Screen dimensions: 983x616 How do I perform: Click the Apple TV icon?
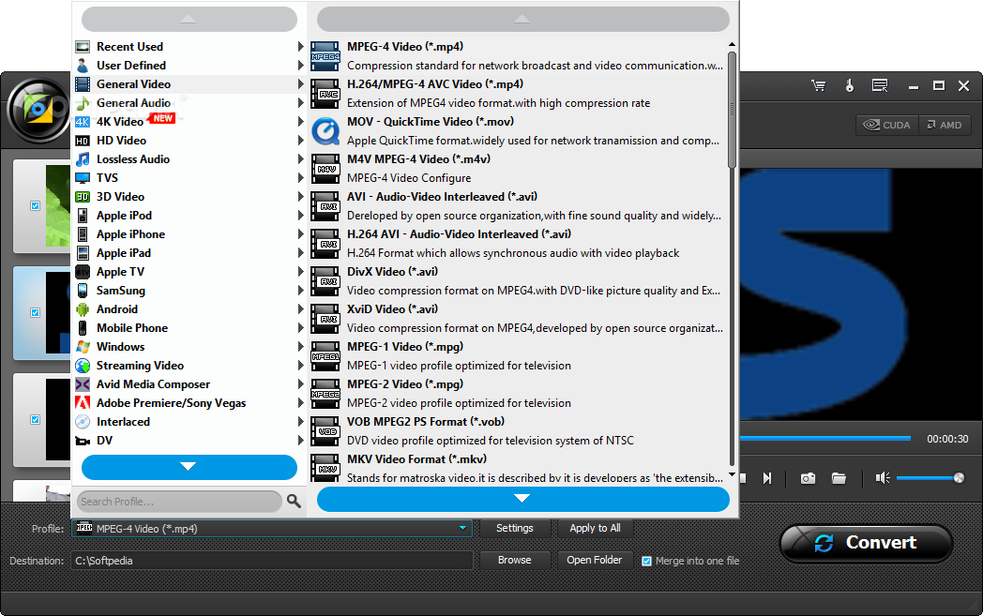point(83,272)
